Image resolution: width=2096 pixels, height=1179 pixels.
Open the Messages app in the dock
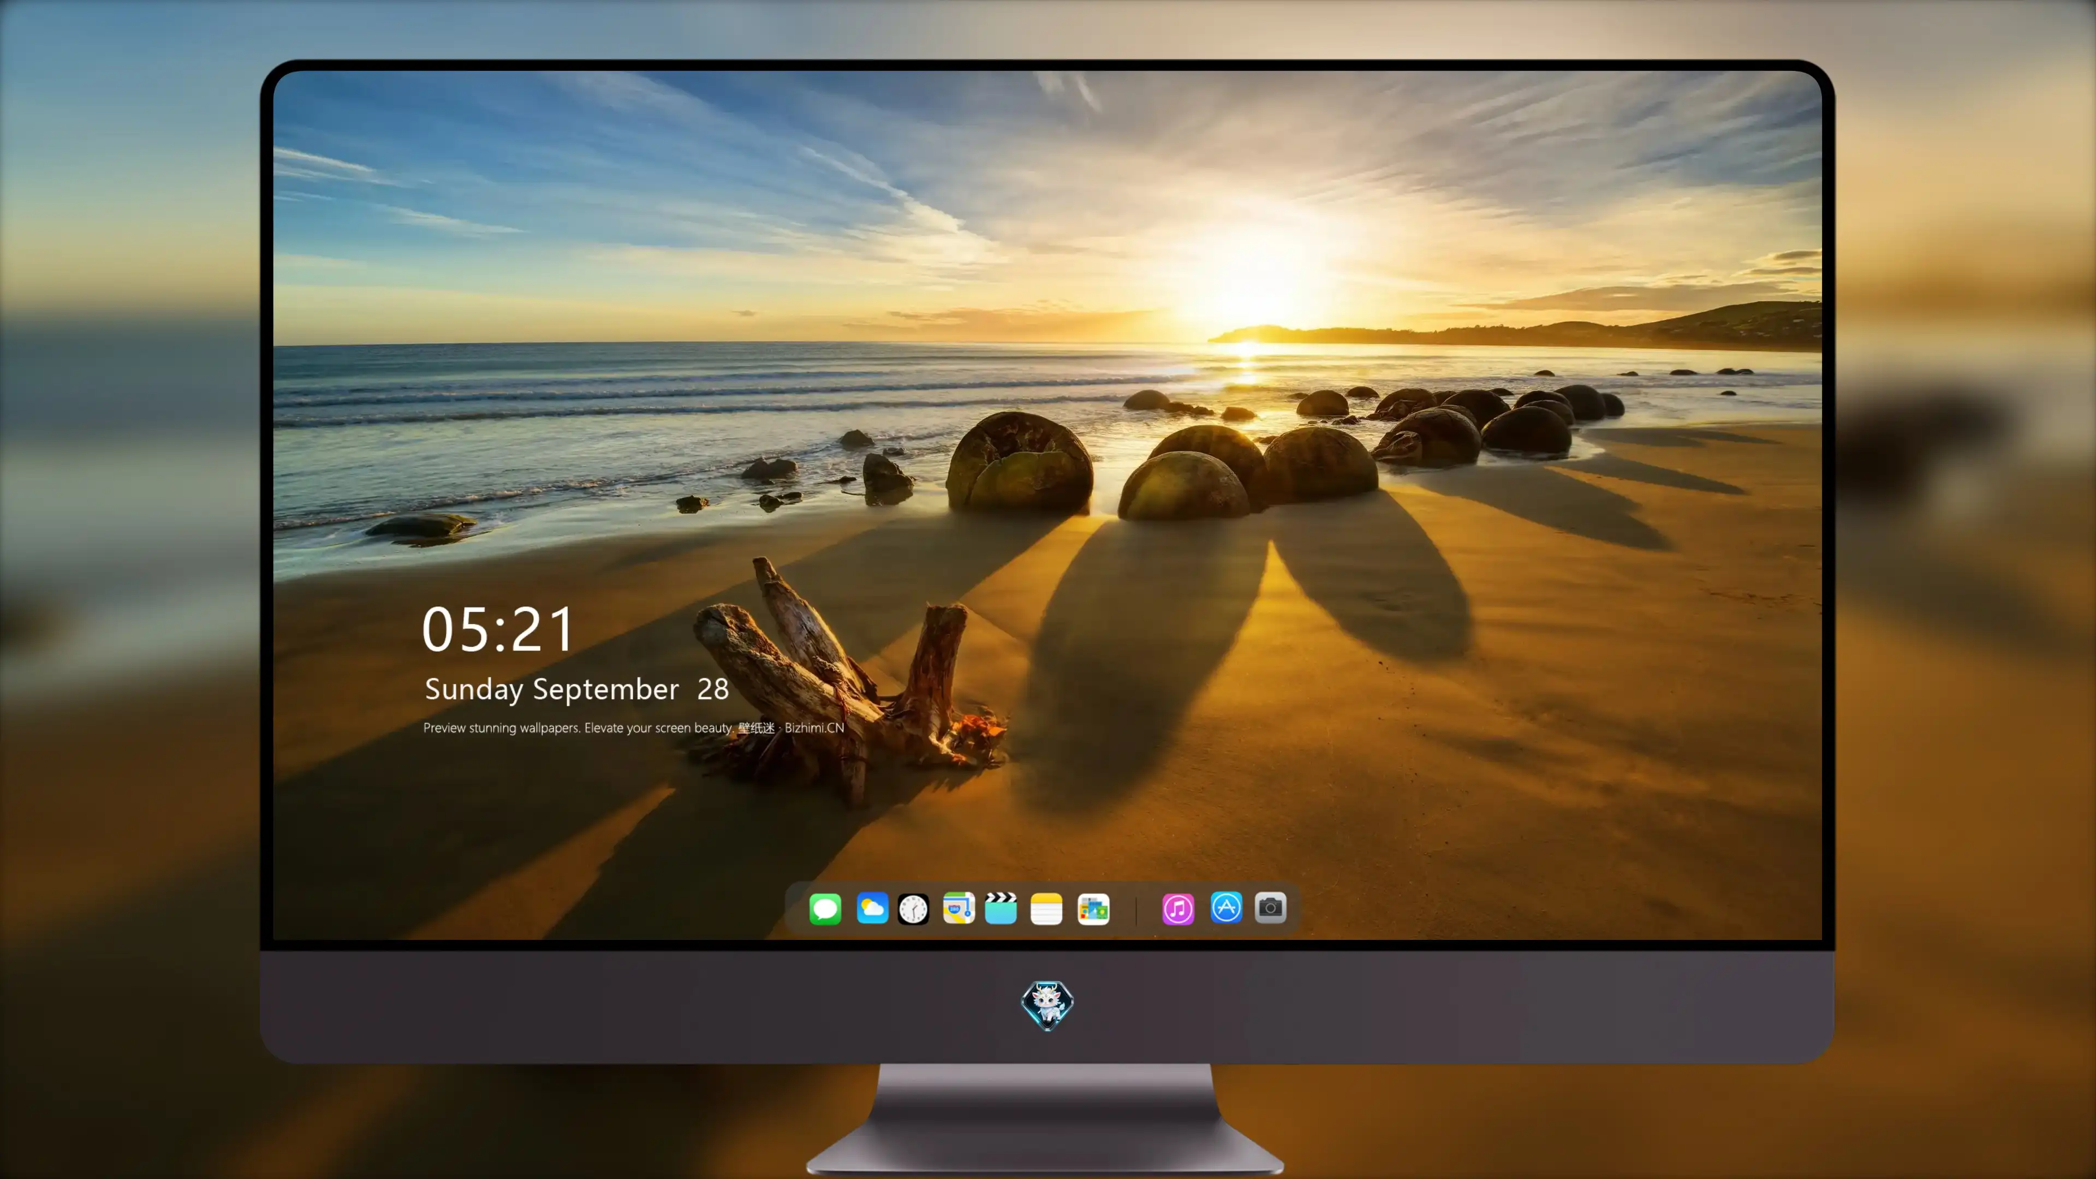click(x=825, y=908)
